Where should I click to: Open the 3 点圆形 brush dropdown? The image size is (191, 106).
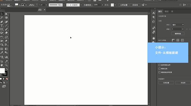click(81, 5)
